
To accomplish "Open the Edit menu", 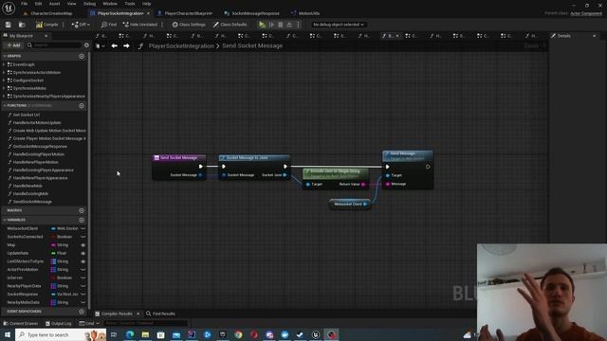I will 38,4.
